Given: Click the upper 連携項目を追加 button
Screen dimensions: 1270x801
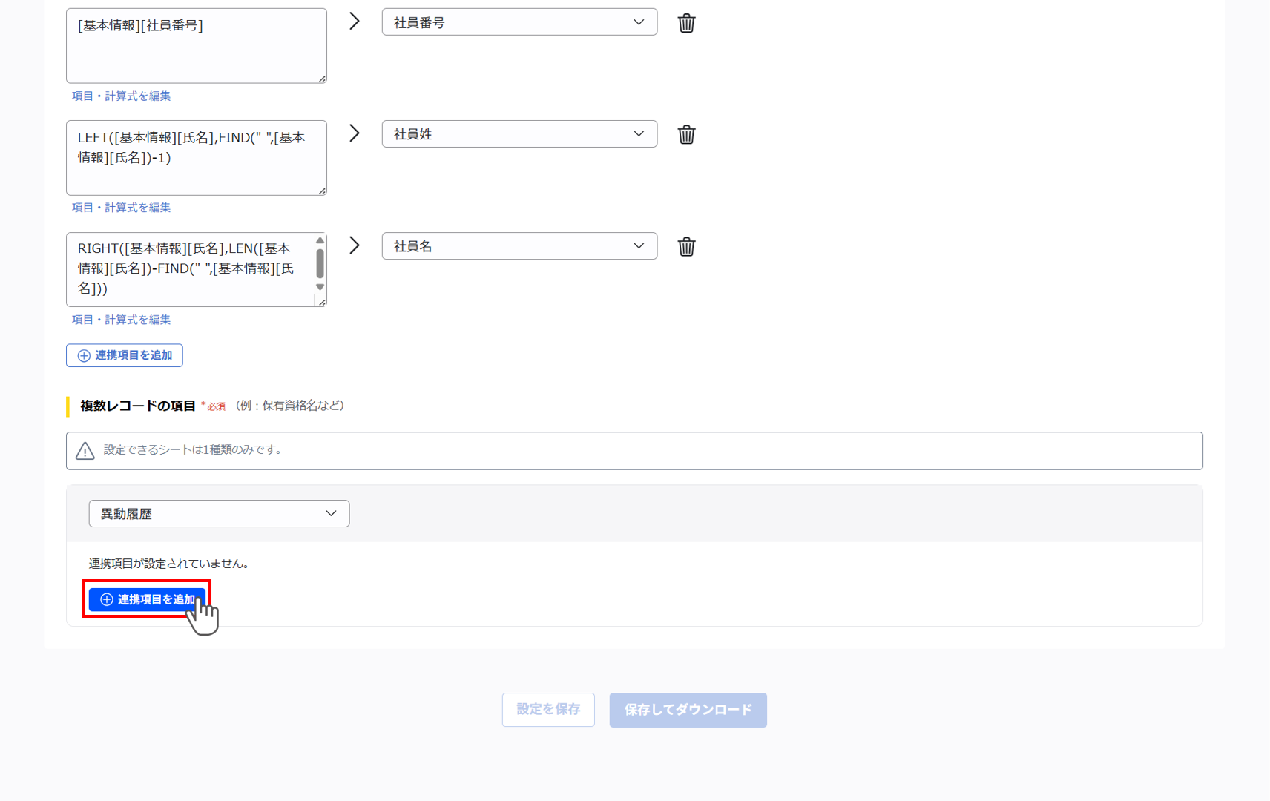Looking at the screenshot, I should pyautogui.click(x=124, y=355).
